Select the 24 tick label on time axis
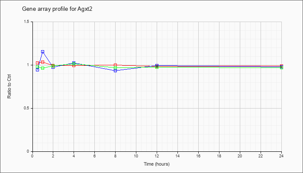 281,156
